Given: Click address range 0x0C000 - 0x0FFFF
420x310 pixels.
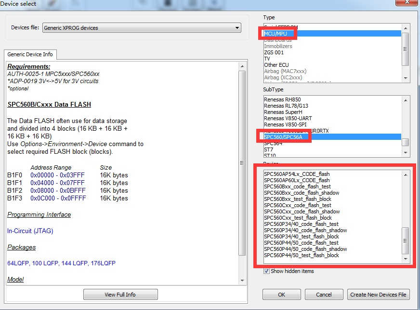Looking at the screenshot, I should pyautogui.click(x=58, y=198).
